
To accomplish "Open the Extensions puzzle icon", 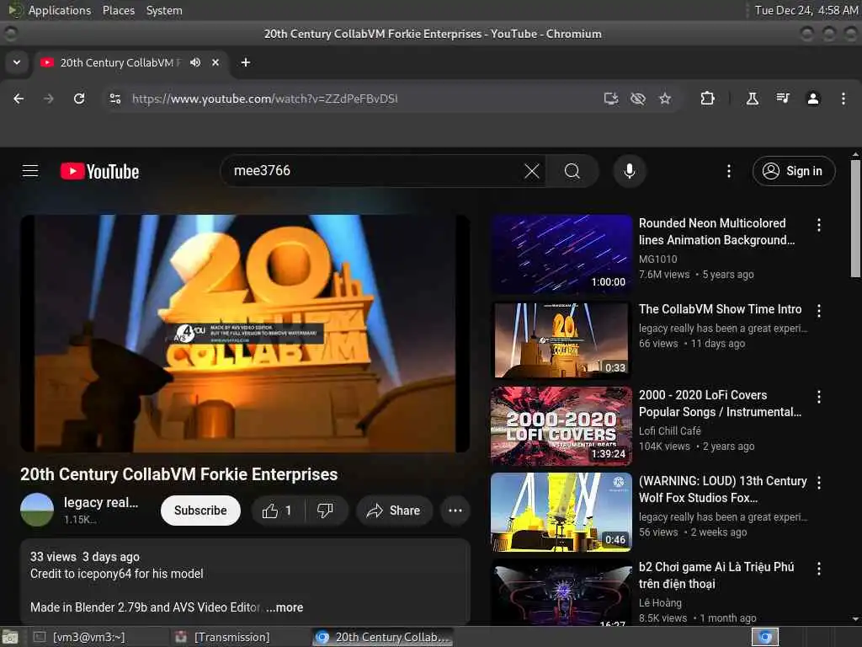I will pyautogui.click(x=707, y=99).
